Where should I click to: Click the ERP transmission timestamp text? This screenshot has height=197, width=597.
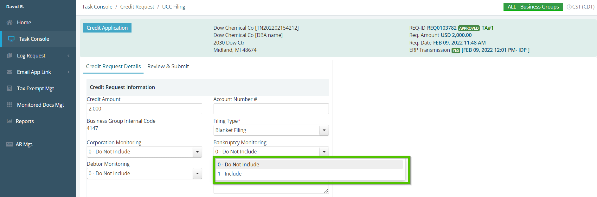coord(496,50)
